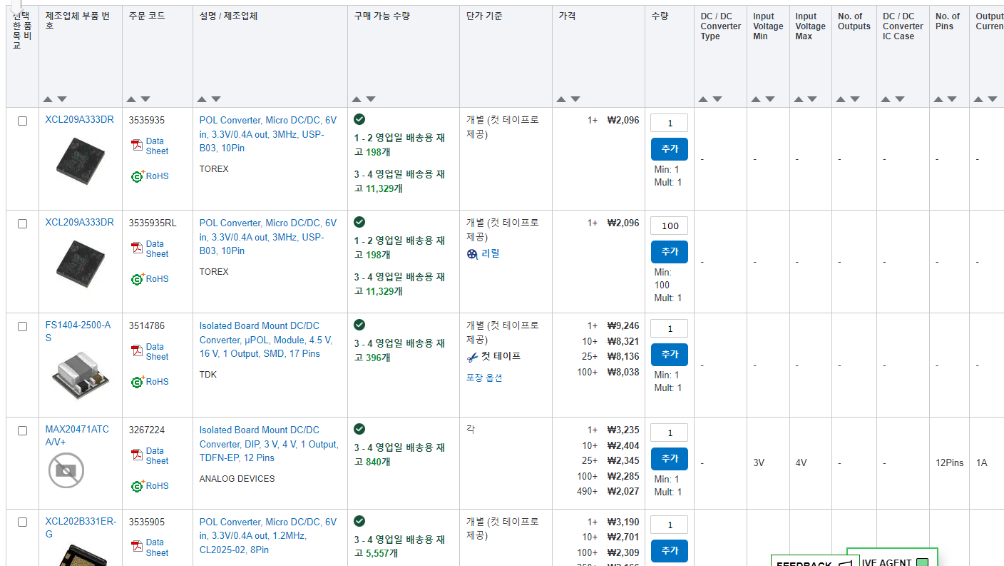This screenshot has height=566, width=1004.
Task: Sort descending by No. of Pins
Action: pos(953,99)
